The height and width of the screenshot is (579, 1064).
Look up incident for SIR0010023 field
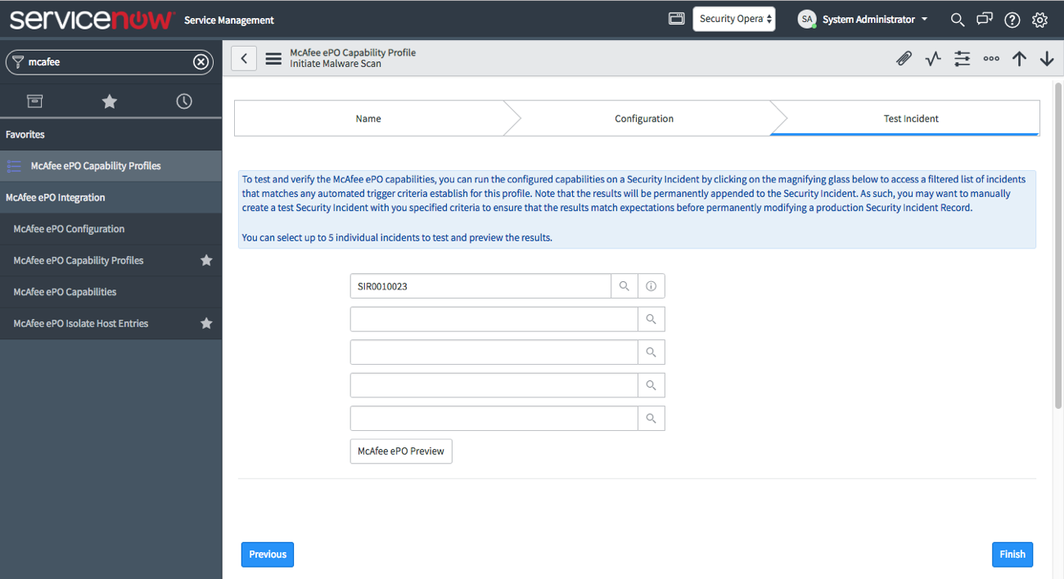(624, 286)
